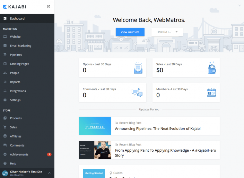Click the Affiliates icon
This screenshot has height=178, width=244.
(x=5, y=136)
